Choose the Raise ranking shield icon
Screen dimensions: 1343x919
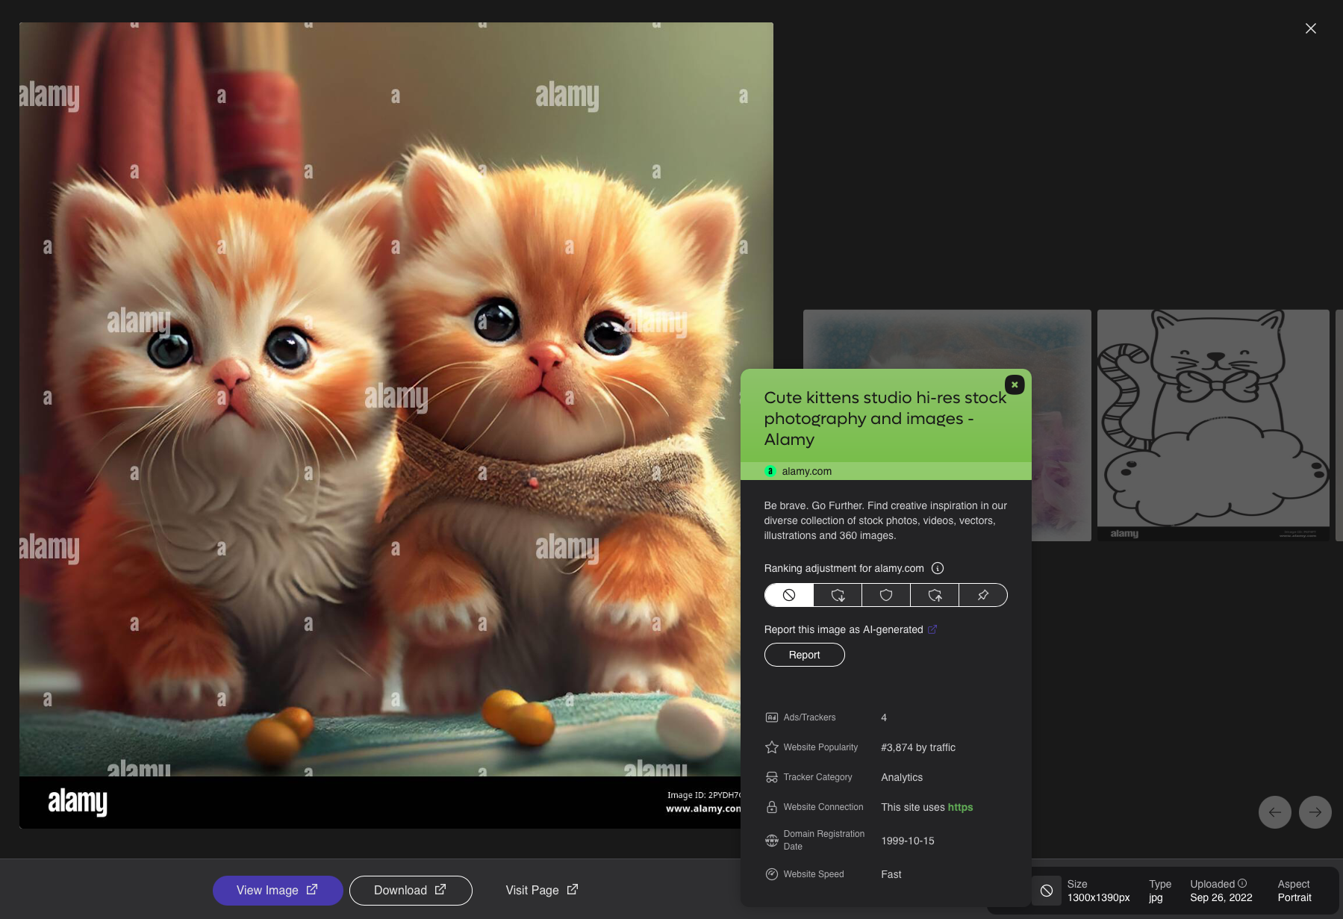(x=935, y=595)
